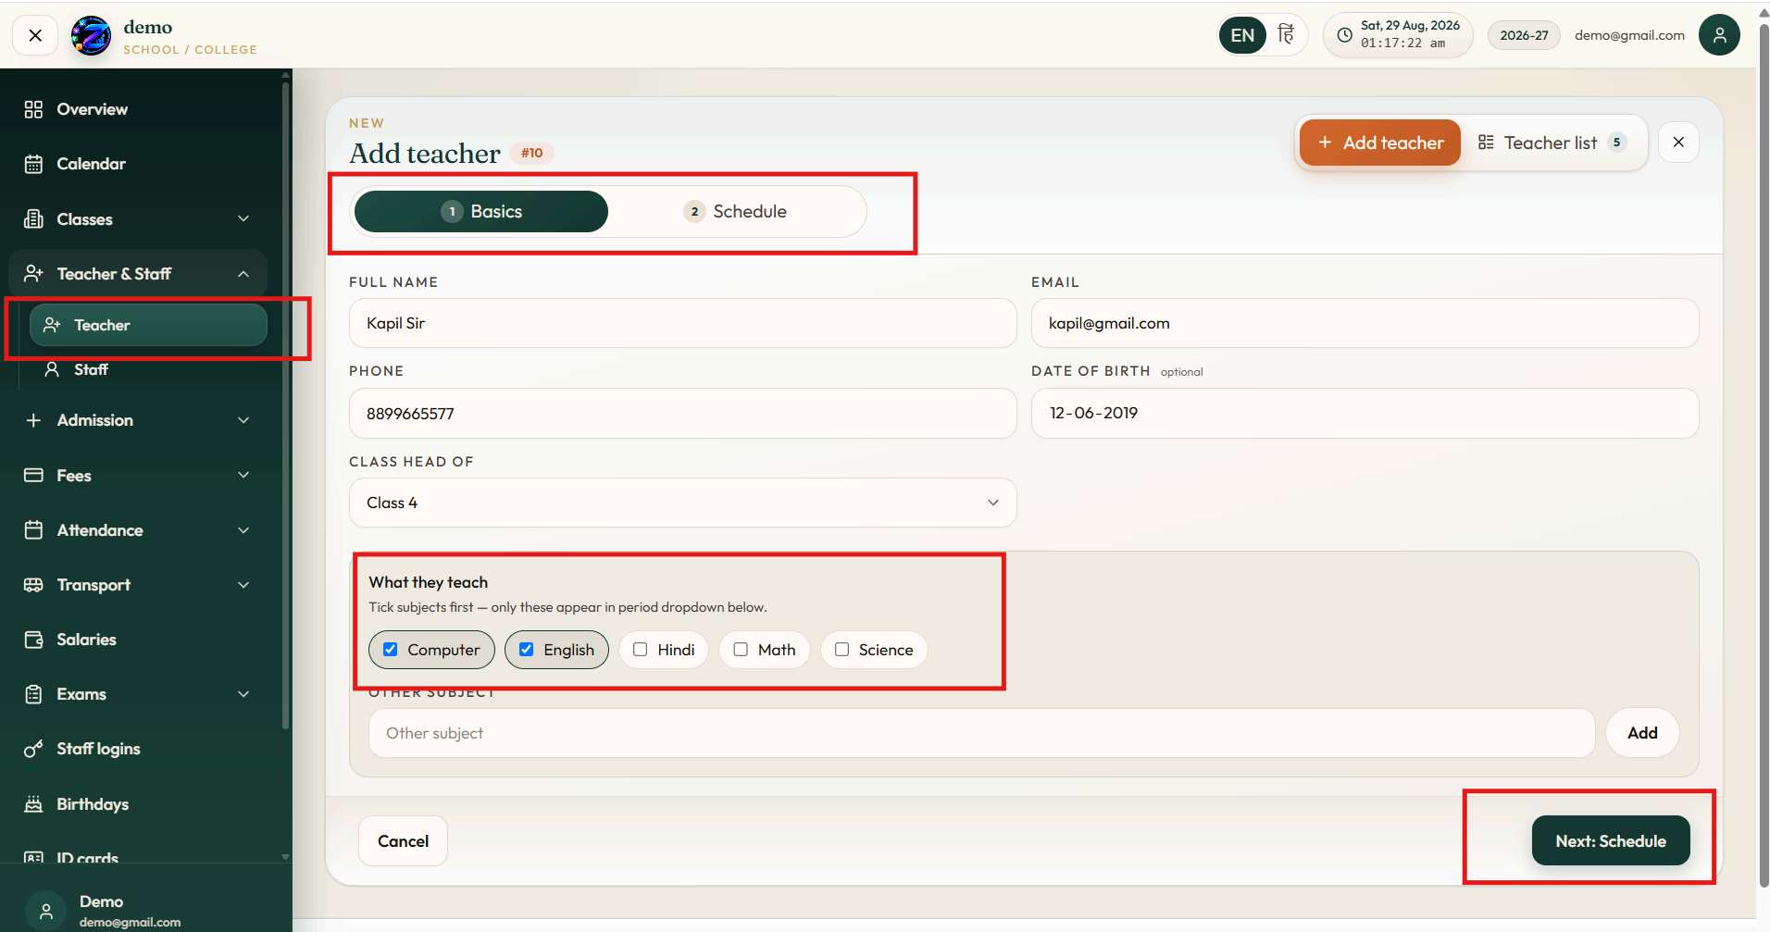Click the Exams clipboard icon
Image resolution: width=1770 pixels, height=932 pixels.
pos(33,694)
